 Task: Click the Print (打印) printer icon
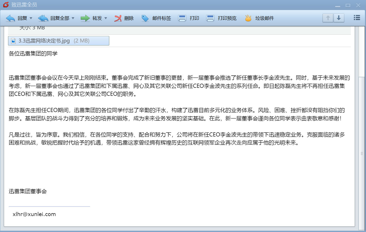(x=182, y=18)
